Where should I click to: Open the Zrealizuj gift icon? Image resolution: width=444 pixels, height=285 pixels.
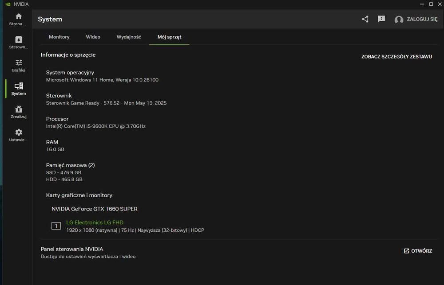point(19,109)
